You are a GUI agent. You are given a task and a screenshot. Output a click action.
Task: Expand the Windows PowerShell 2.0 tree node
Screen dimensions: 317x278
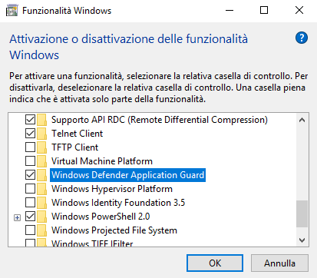[17, 218]
